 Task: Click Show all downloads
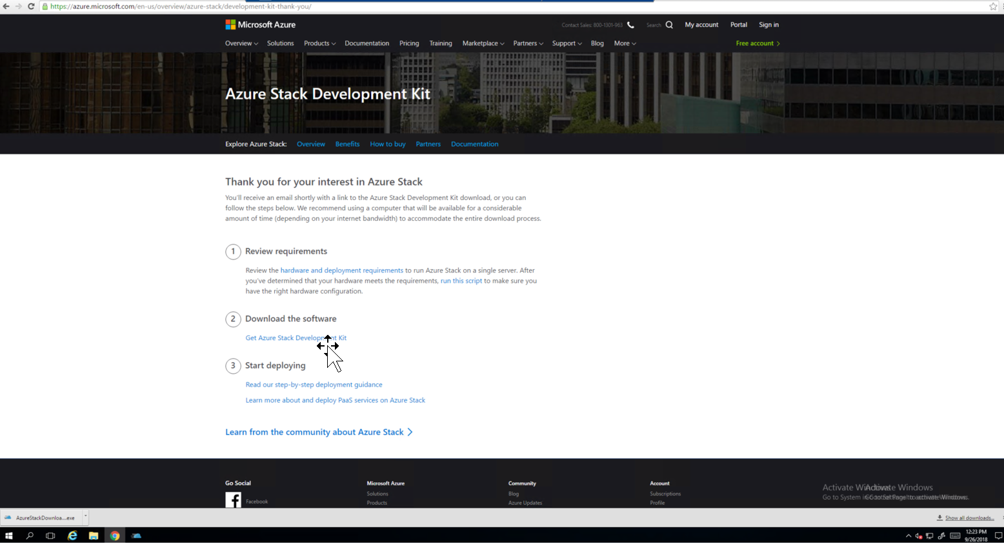(969, 518)
